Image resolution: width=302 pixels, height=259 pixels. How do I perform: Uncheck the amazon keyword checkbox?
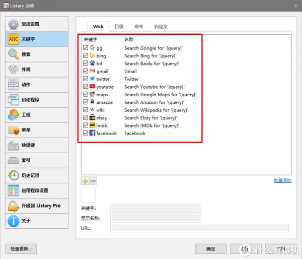86,102
